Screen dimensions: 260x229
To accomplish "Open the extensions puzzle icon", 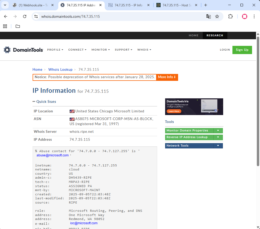I will [x=231, y=16].
